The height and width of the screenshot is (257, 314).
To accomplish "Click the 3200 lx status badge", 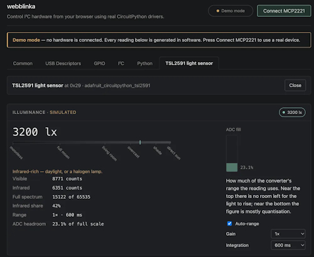I will pos(292,112).
